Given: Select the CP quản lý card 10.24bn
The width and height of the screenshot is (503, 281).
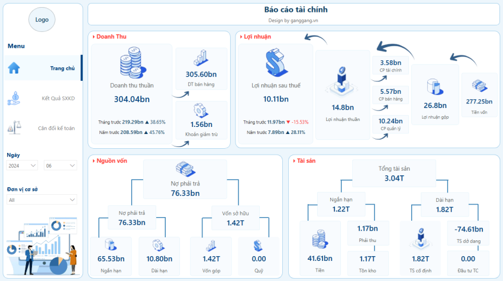Looking at the screenshot, I should [x=391, y=124].
